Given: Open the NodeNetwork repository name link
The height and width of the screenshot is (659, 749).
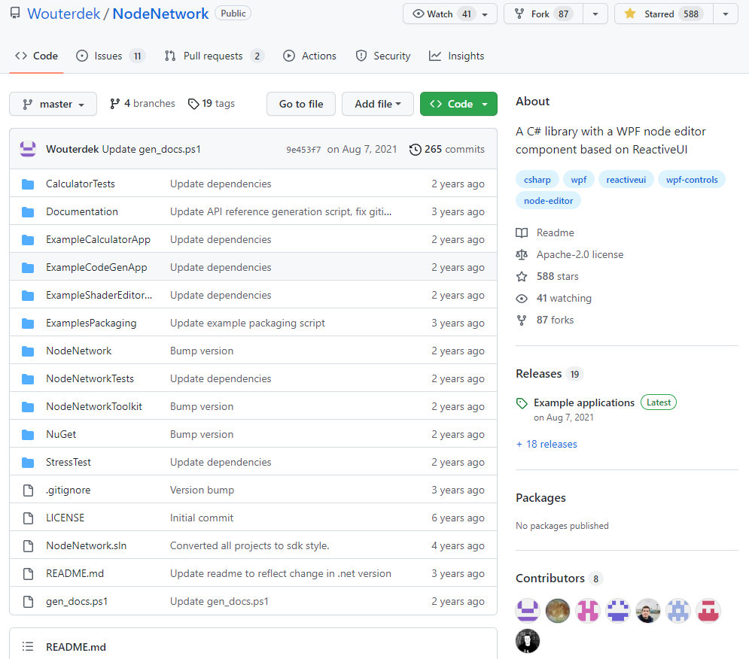Looking at the screenshot, I should point(160,14).
